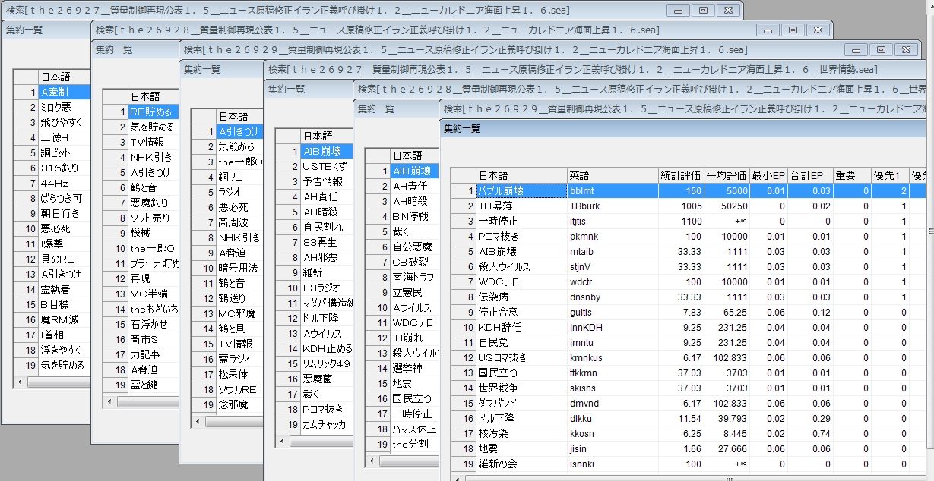
Task: Select ミロク悪 in the rearmost list
Action: [x=64, y=107]
